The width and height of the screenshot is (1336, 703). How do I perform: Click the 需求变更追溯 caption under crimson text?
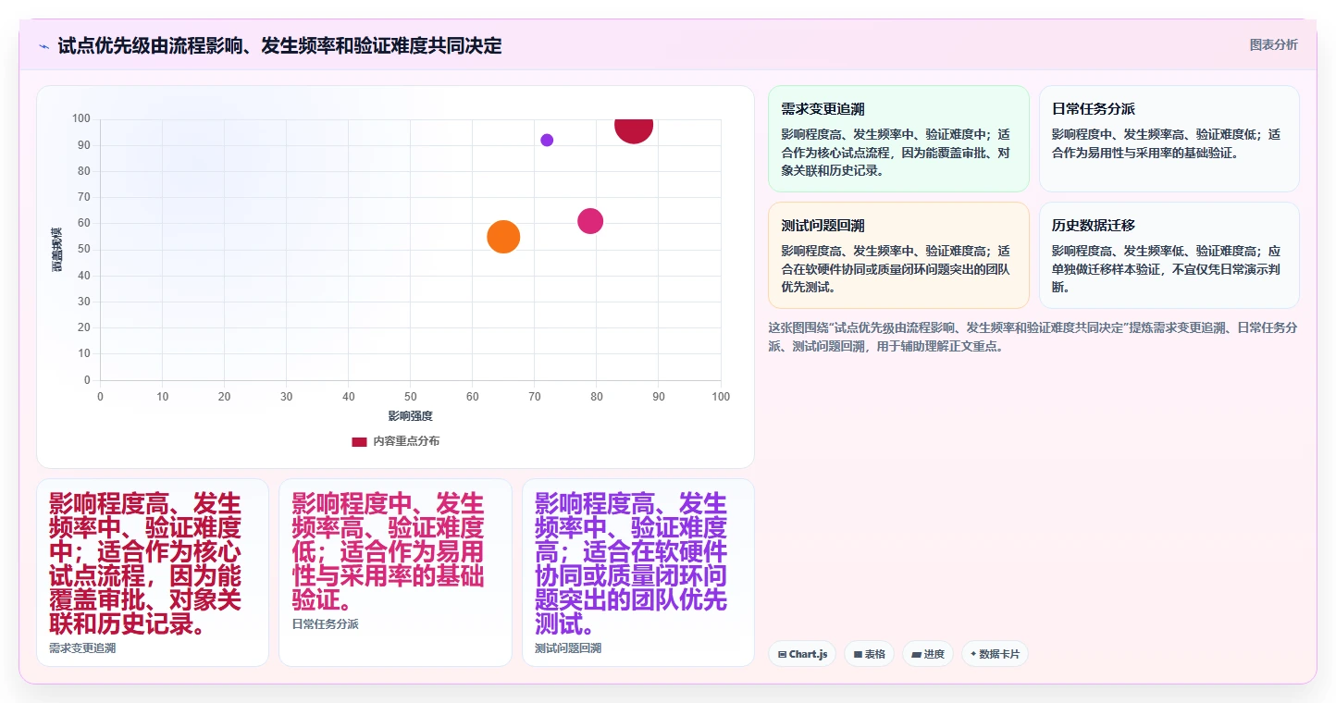82,648
